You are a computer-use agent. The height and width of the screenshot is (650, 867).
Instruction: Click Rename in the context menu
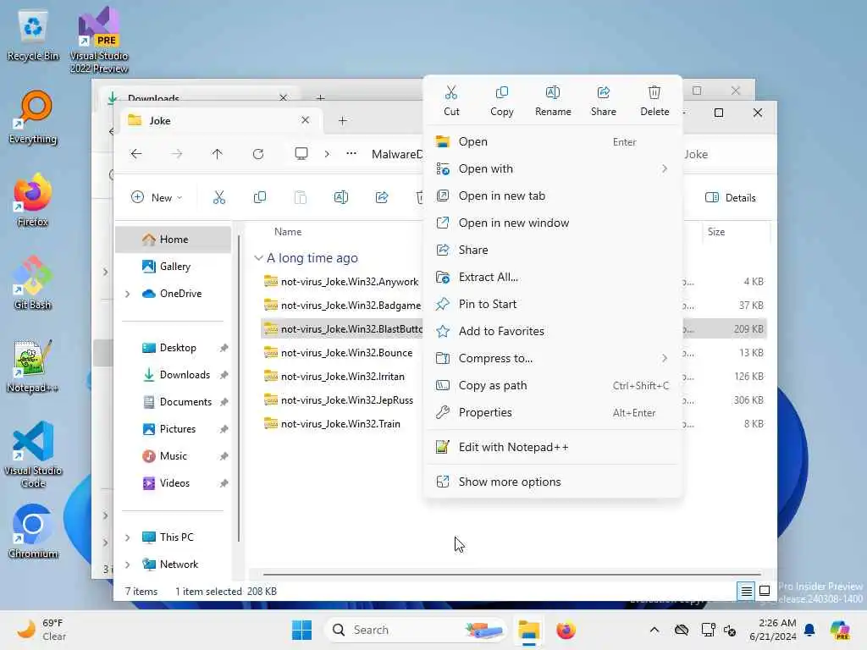553,102
